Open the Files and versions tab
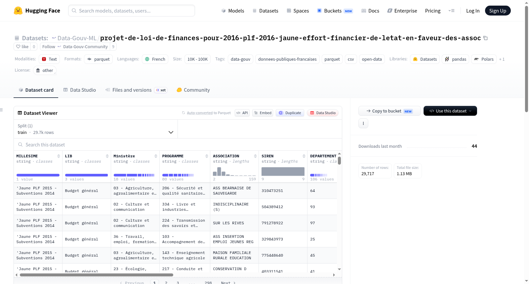The width and height of the screenshot is (529, 284). tap(136, 90)
